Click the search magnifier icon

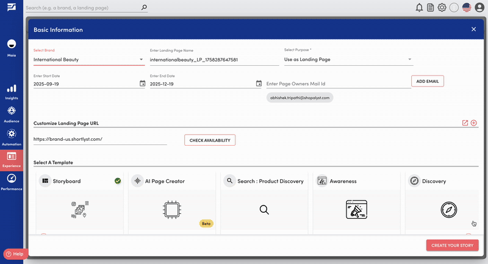144,7
